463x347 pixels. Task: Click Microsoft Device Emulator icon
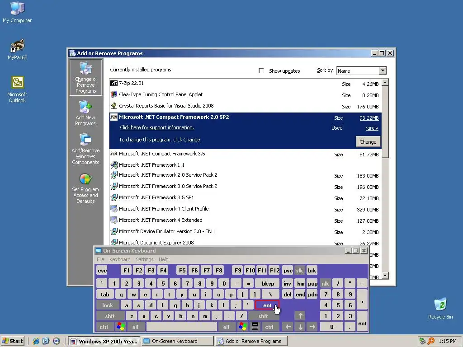click(113, 232)
